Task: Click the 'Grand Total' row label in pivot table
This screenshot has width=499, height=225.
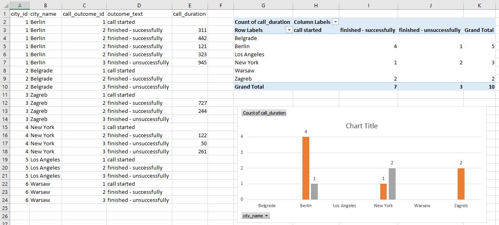Action: pos(249,87)
